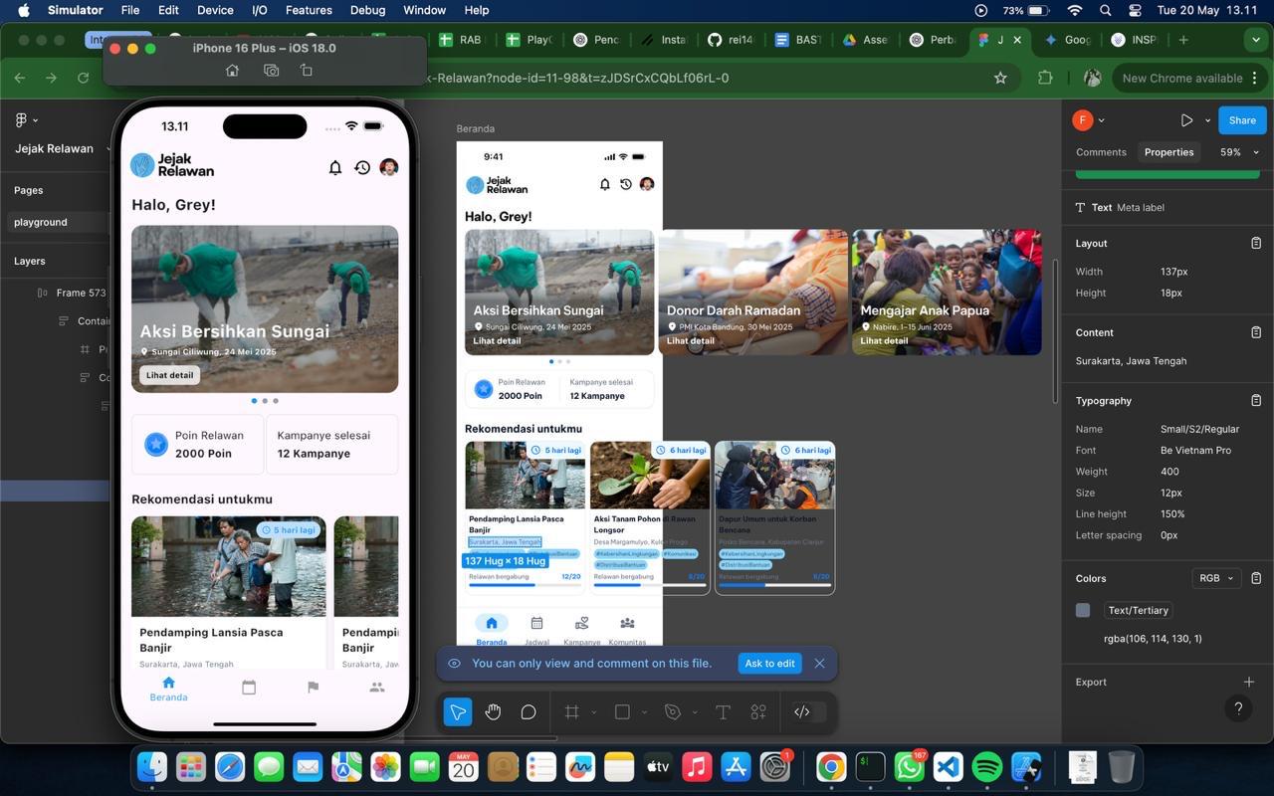Click the Figma properties panel scrollbar

pos(1055,330)
